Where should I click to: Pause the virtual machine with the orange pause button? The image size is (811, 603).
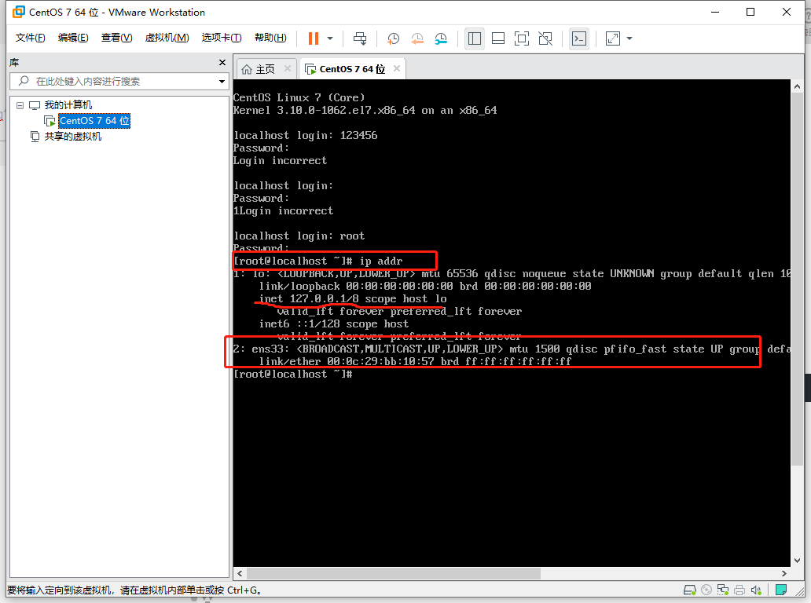tap(314, 38)
